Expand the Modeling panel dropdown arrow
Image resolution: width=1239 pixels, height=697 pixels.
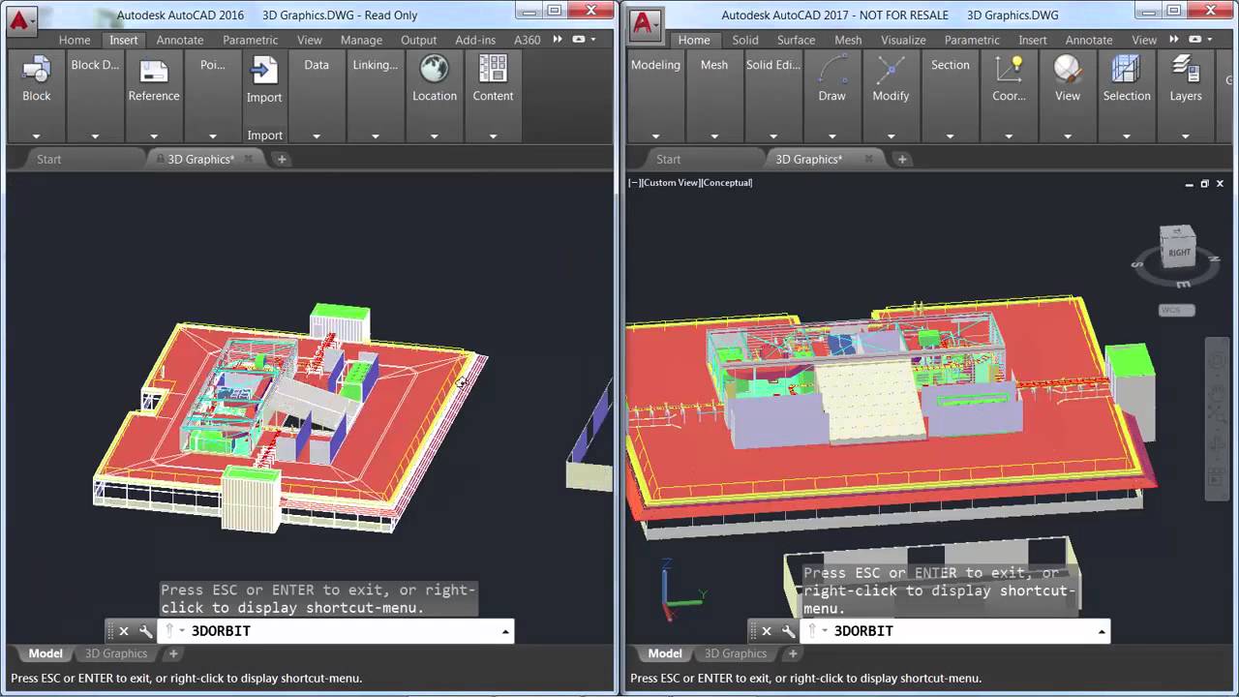(655, 136)
